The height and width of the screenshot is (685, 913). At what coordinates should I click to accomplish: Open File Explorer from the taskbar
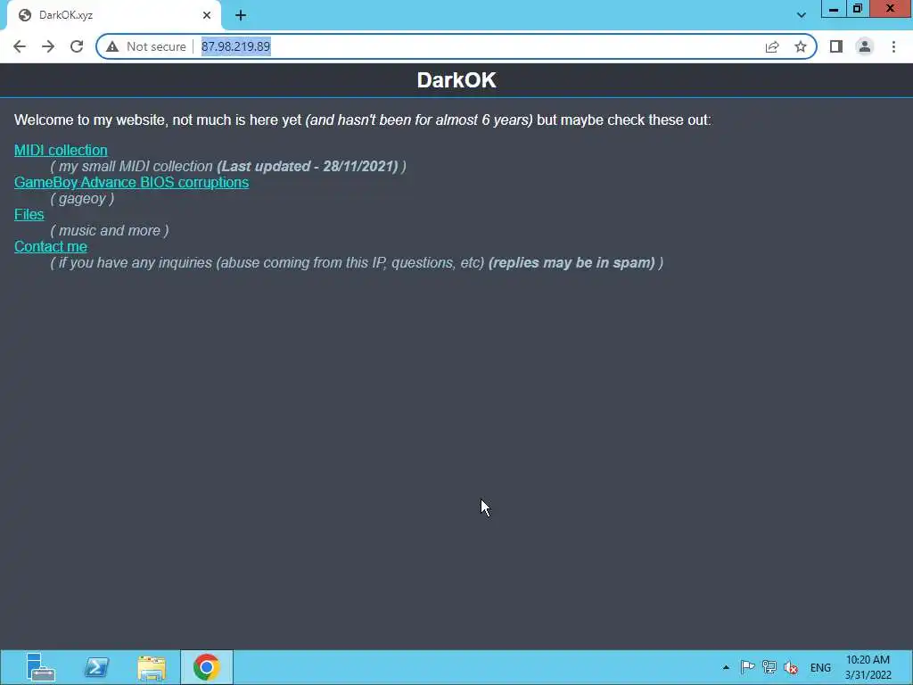tap(152, 667)
